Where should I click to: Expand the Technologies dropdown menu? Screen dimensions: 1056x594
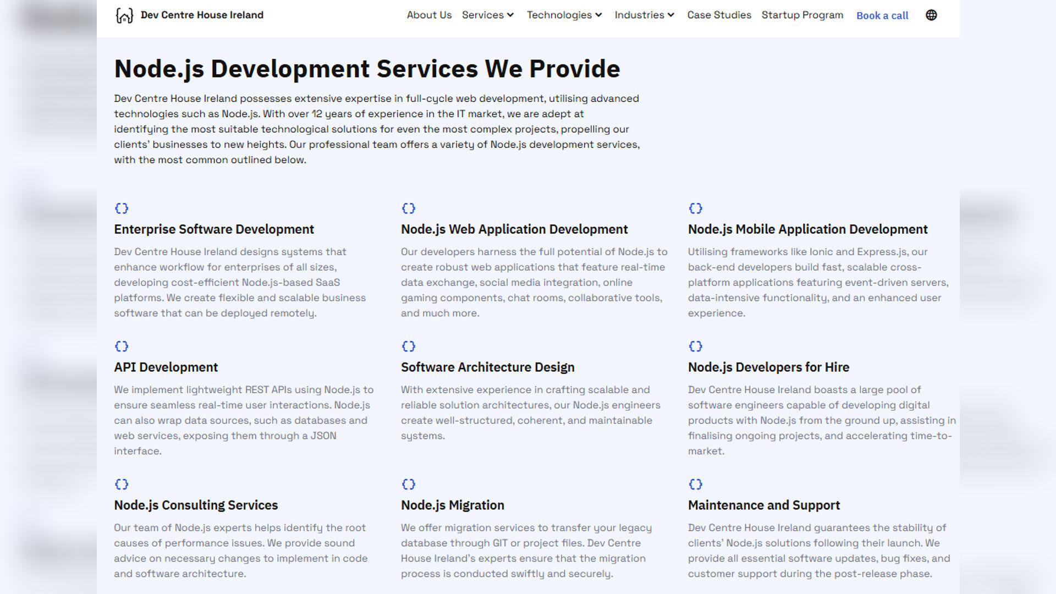click(x=564, y=15)
